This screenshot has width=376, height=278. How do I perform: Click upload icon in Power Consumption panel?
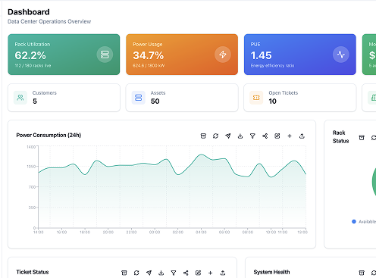pyautogui.click(x=302, y=136)
